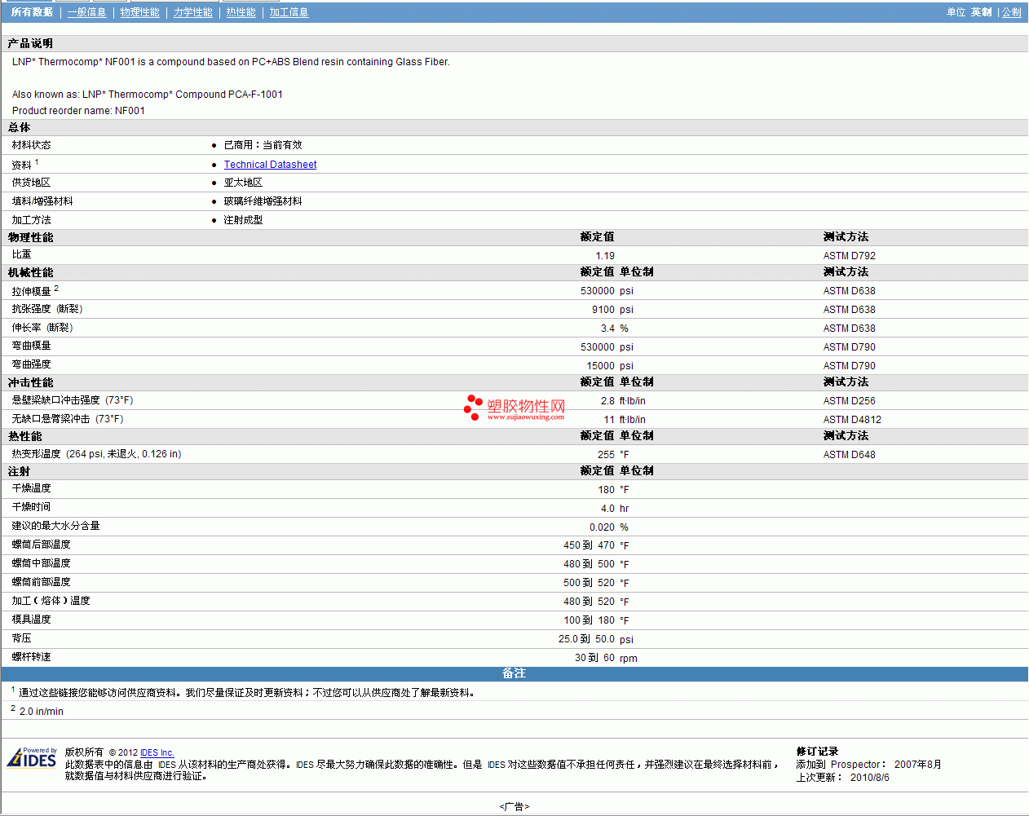Viewport: 1029px width, 816px height.
Task: Click the 机械性能 section header
Action: (30, 272)
